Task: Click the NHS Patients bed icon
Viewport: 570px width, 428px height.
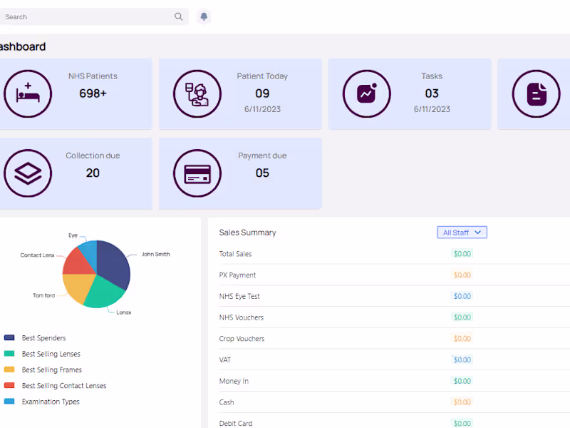Action: click(28, 93)
